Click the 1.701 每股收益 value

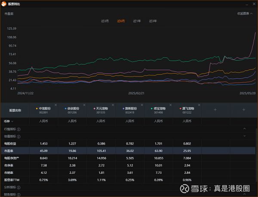[158, 144]
